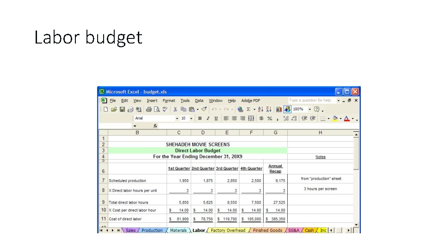Apply Percent Style icon

pos(270,119)
